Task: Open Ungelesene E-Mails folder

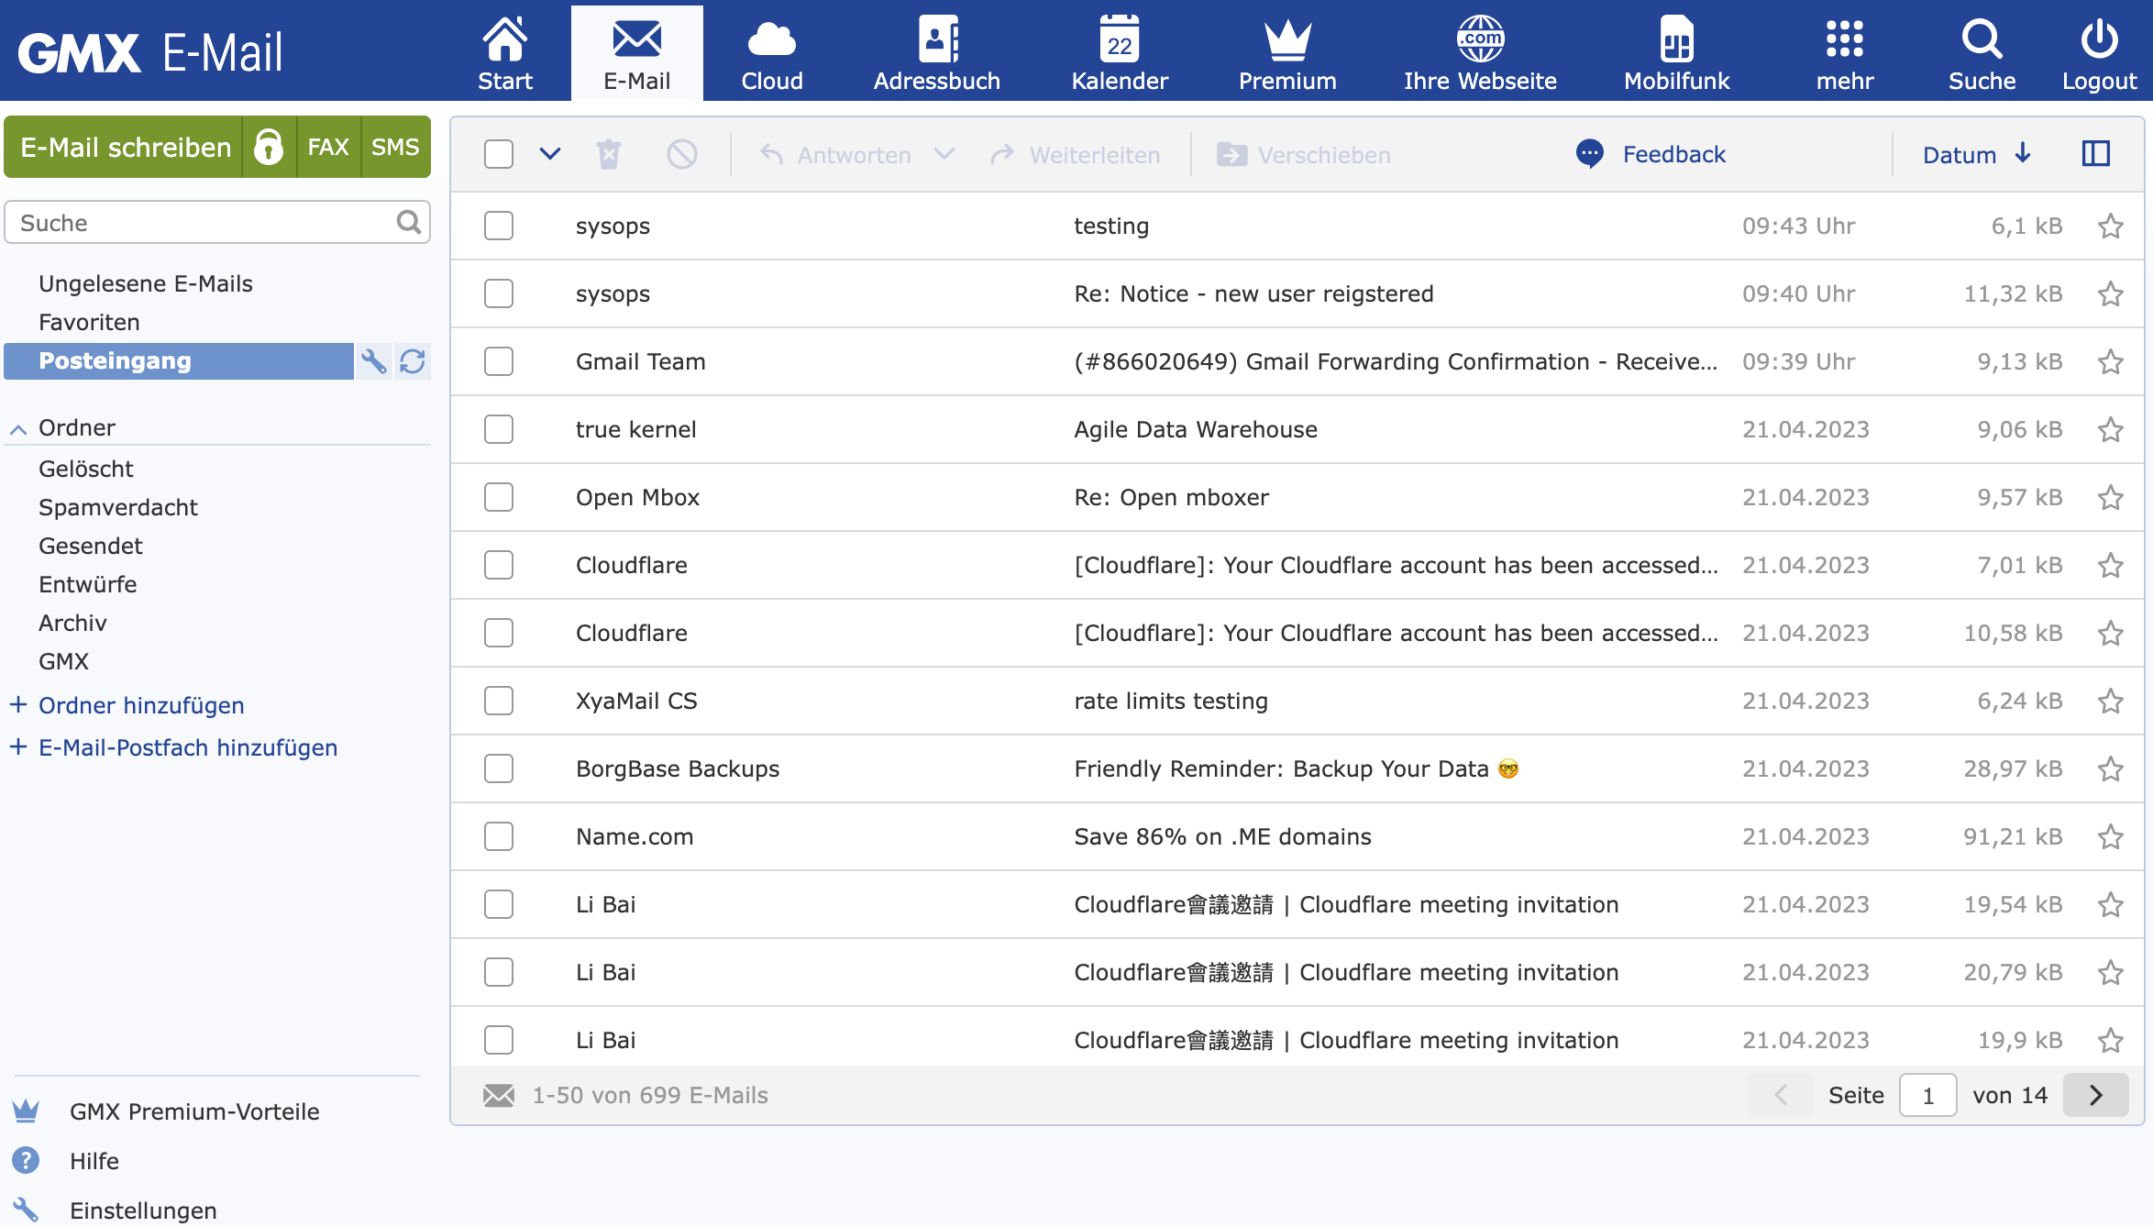Action: (146, 283)
